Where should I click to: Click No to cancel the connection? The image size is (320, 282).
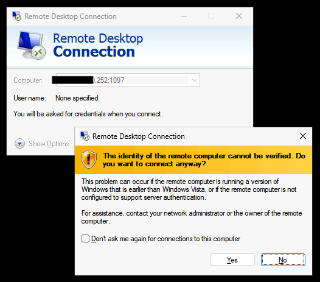click(x=283, y=259)
